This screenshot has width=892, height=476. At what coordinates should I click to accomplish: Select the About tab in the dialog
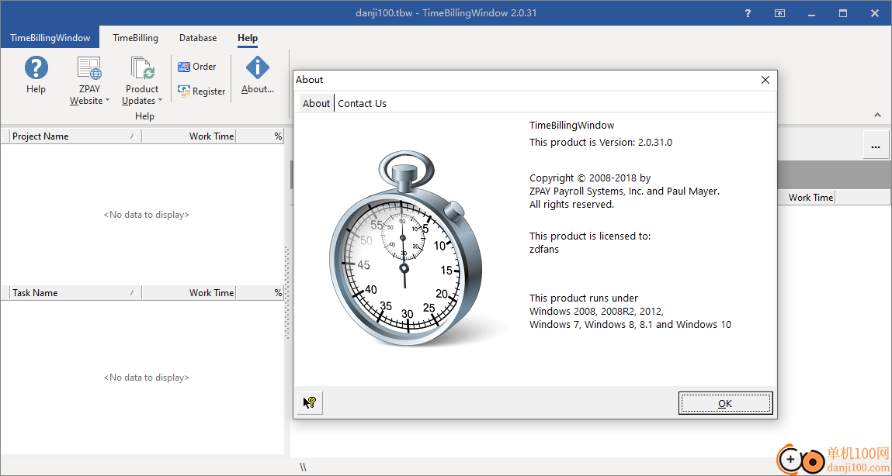point(316,103)
